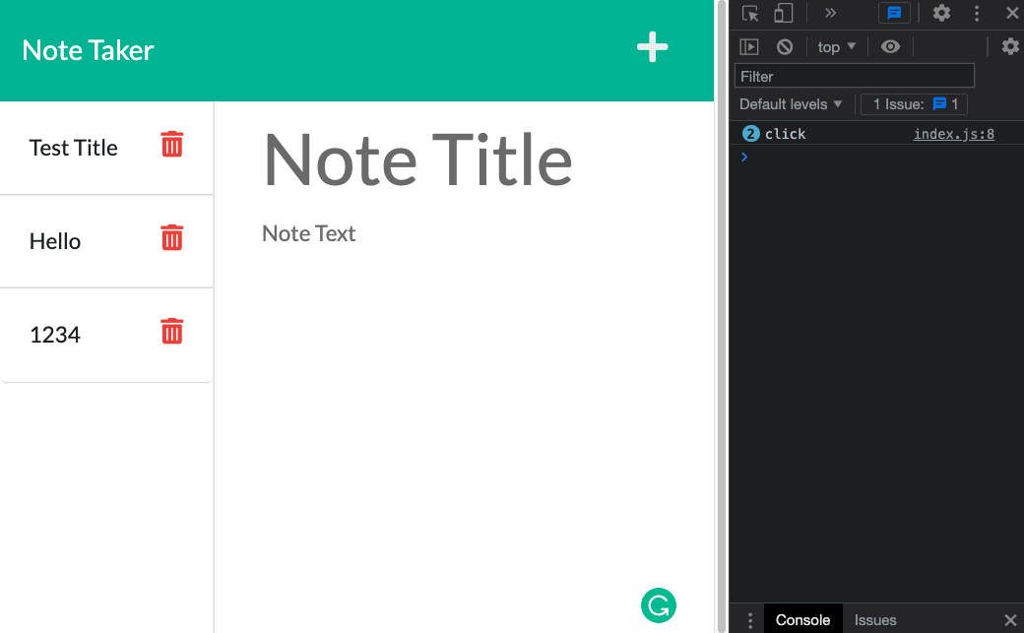Open the index.js:8 source link

pos(953,134)
